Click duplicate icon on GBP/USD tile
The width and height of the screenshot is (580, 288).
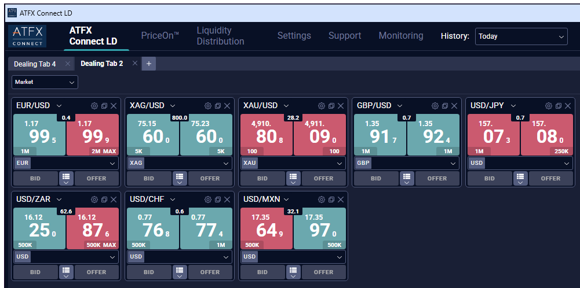click(x=444, y=106)
